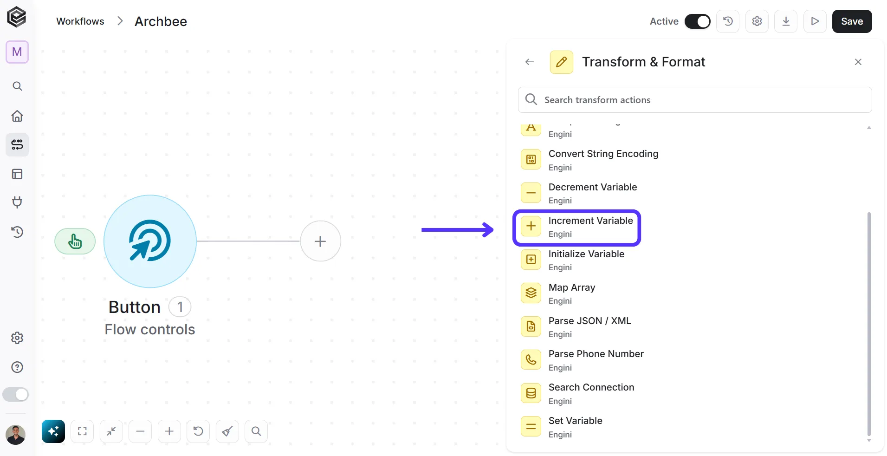Open workflow settings gear in top toolbar
Viewport: 887px width, 456px height.
click(757, 21)
